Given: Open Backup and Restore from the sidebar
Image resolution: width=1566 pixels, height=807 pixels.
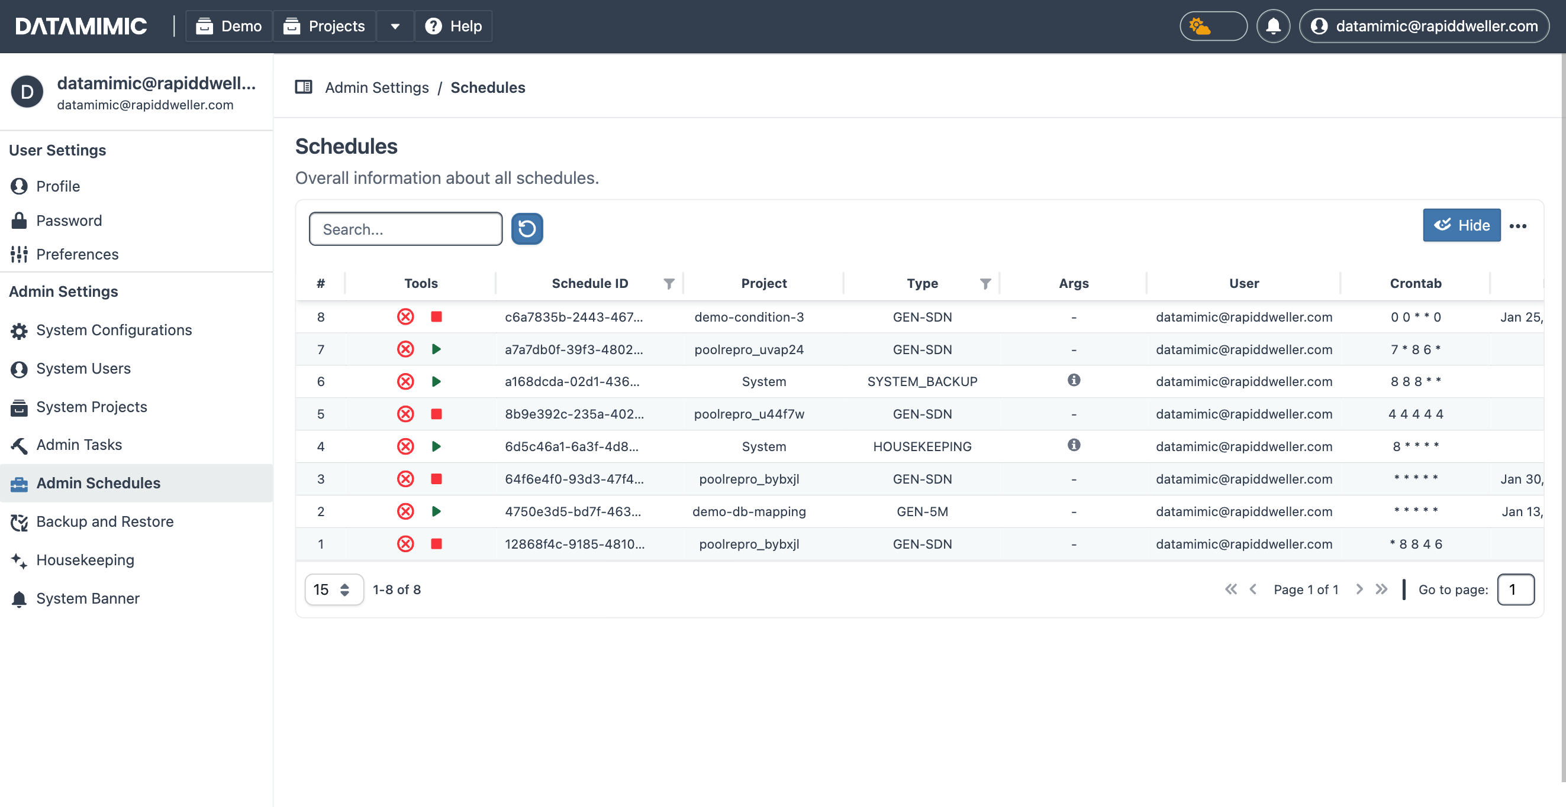Looking at the screenshot, I should coord(105,521).
